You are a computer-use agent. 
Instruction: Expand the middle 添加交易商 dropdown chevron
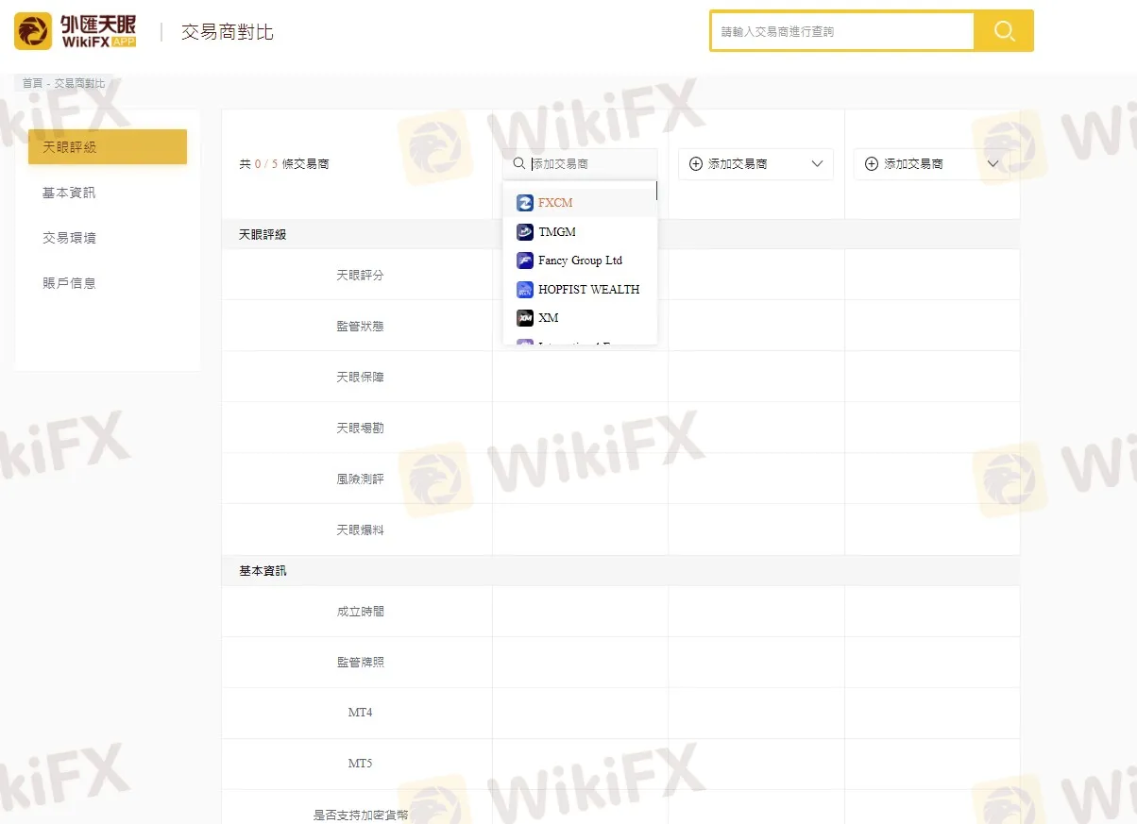tap(818, 164)
